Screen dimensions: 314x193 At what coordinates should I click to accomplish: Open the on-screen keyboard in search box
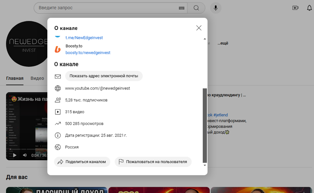pos(182,8)
